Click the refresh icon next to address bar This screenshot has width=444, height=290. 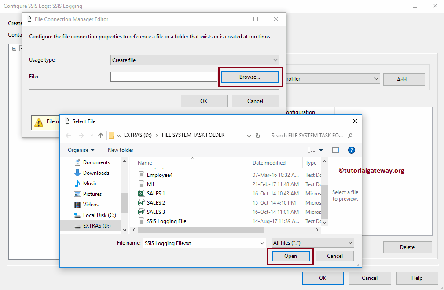tap(257, 135)
